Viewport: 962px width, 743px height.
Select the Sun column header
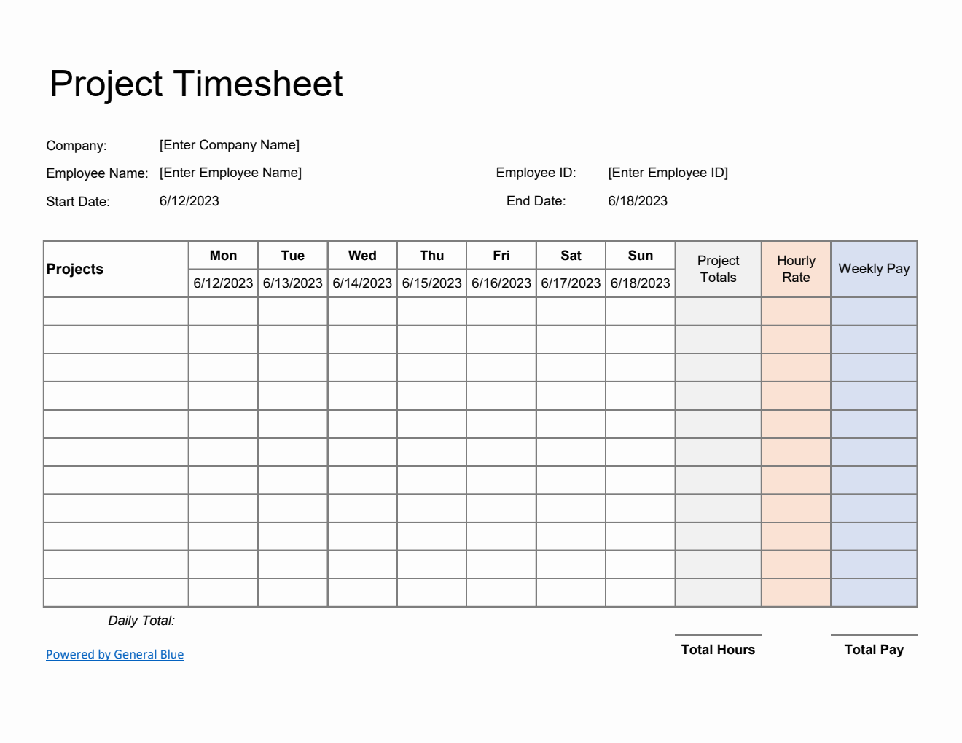click(x=640, y=256)
